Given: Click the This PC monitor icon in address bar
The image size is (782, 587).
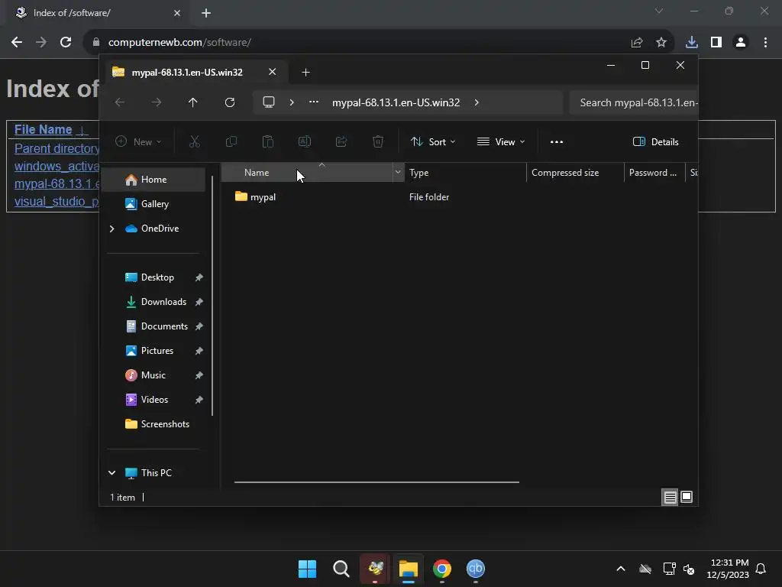Looking at the screenshot, I should pos(269,102).
